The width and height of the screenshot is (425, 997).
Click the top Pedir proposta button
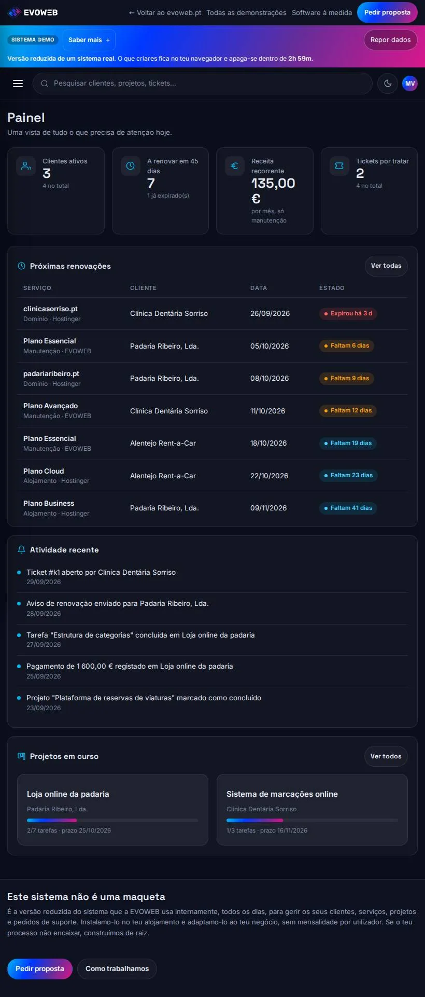[x=387, y=12]
